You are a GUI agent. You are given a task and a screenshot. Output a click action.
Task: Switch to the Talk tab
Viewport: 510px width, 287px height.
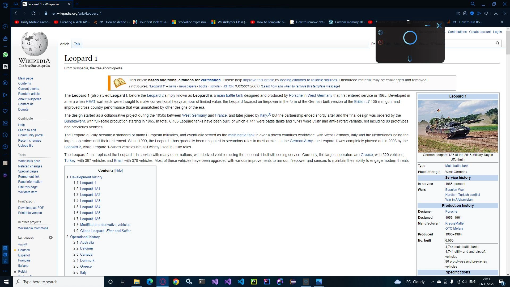(x=77, y=44)
